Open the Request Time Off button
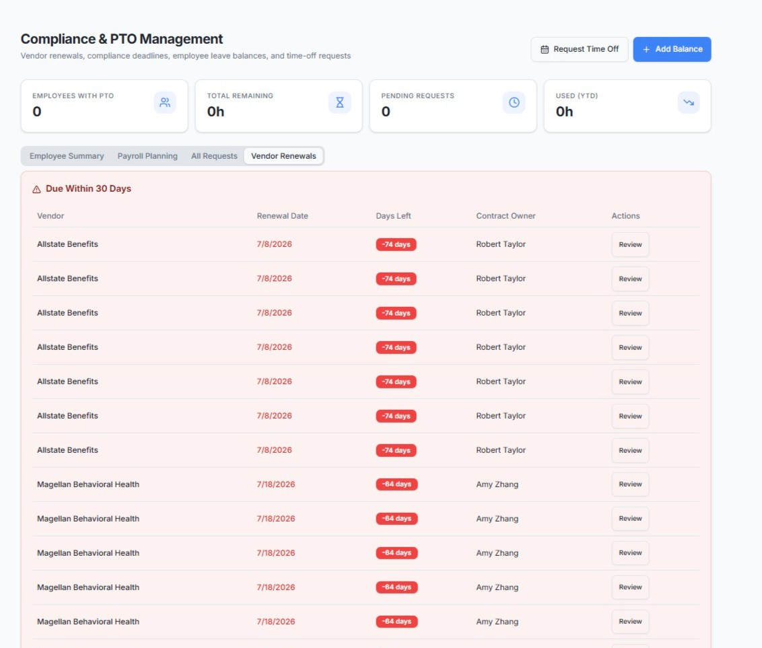 coord(580,49)
